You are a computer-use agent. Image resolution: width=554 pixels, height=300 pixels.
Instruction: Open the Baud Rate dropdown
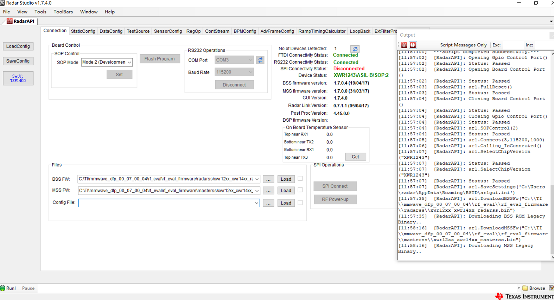pos(250,72)
